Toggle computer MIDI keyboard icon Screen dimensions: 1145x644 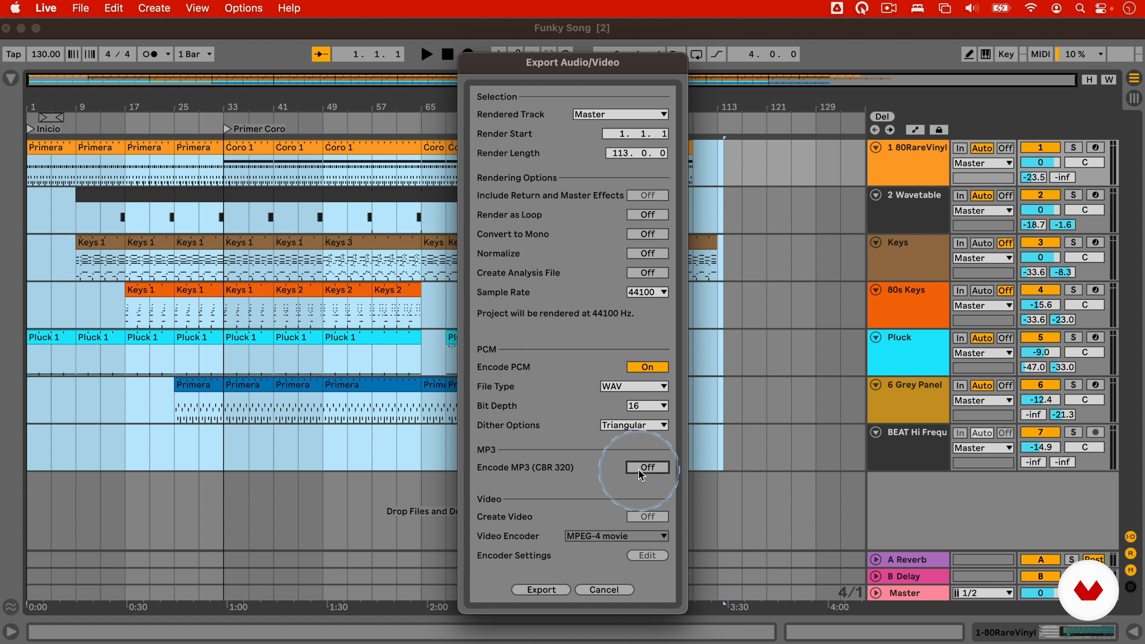986,54
